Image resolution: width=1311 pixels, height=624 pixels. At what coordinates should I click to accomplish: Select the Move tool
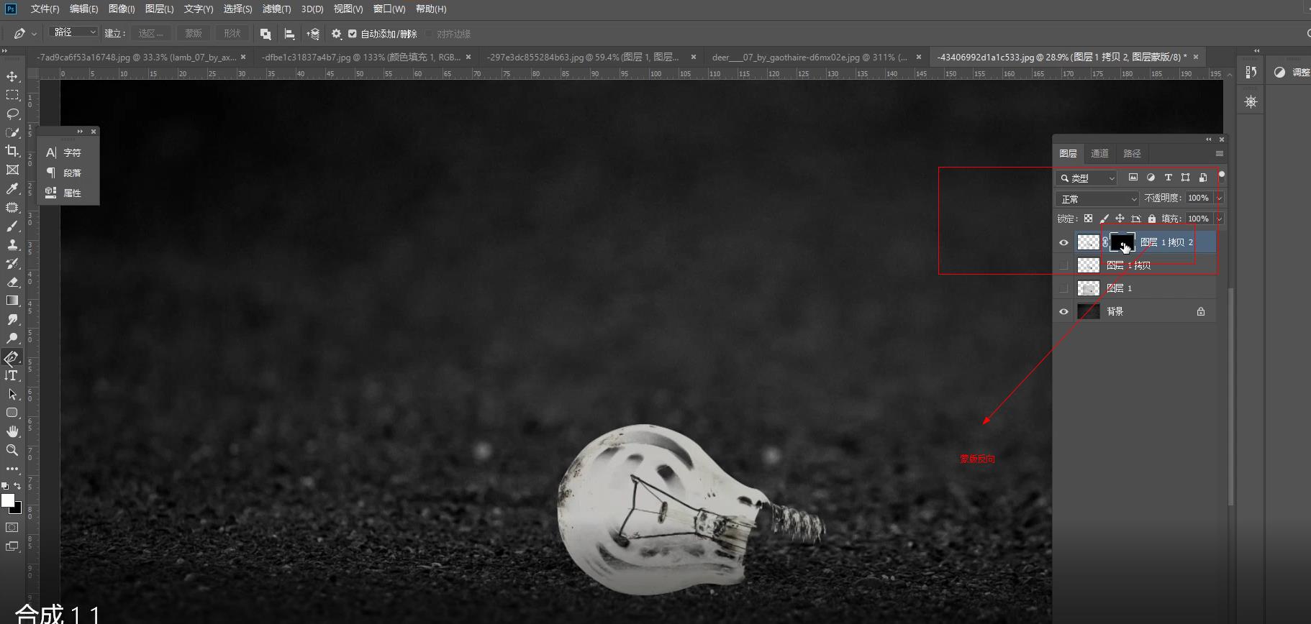pos(12,76)
